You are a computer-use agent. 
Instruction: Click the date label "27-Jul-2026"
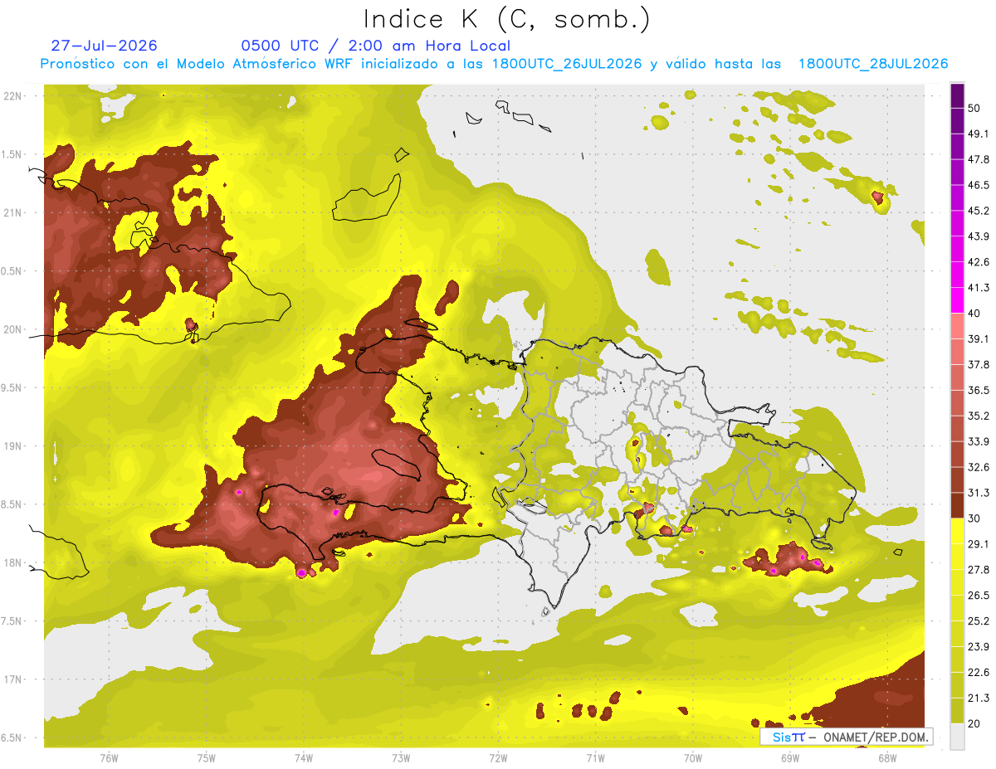(x=104, y=46)
